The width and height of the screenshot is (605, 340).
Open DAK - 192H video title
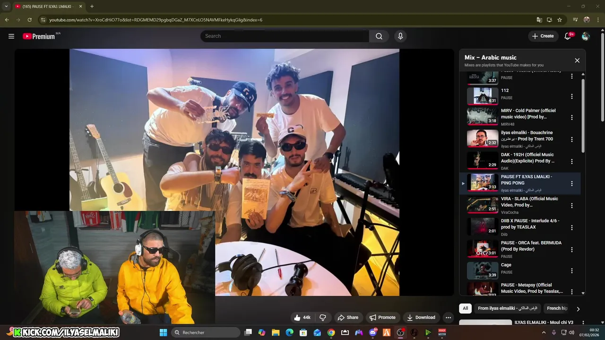[527, 158]
